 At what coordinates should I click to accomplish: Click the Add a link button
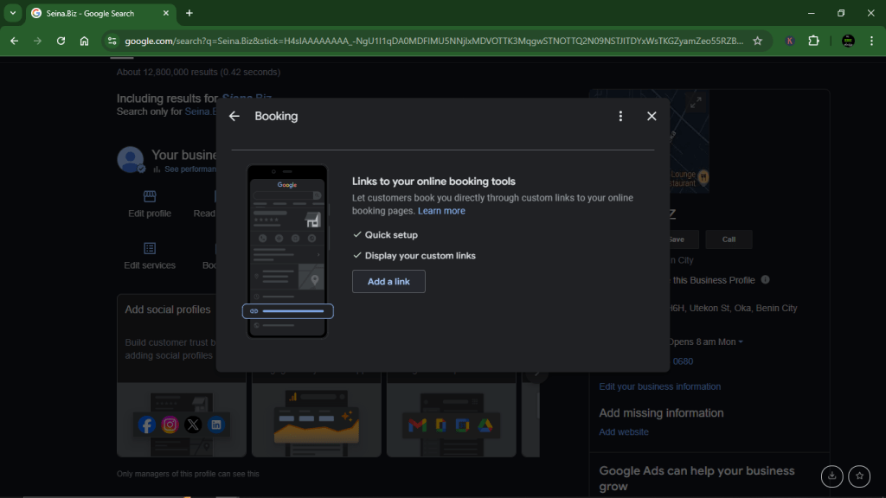[x=388, y=282]
